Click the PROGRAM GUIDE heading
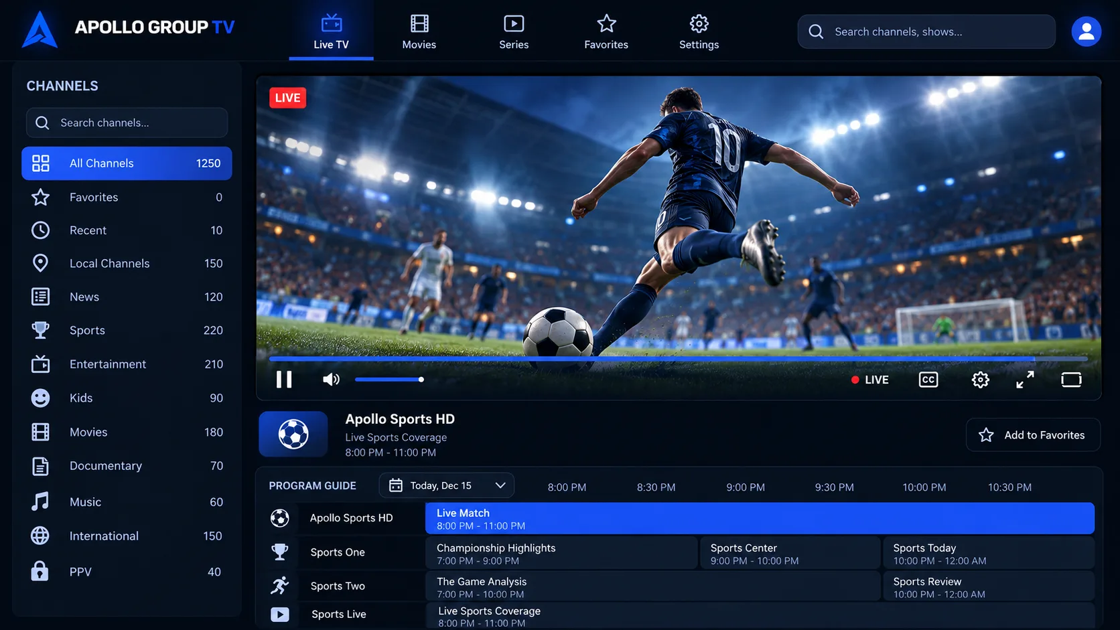Viewport: 1120px width, 630px height. pos(312,485)
